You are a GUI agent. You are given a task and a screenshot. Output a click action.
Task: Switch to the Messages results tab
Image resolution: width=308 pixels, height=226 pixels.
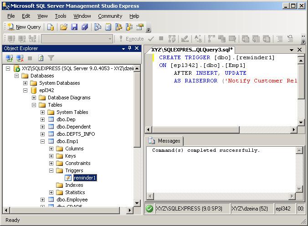[165, 141]
